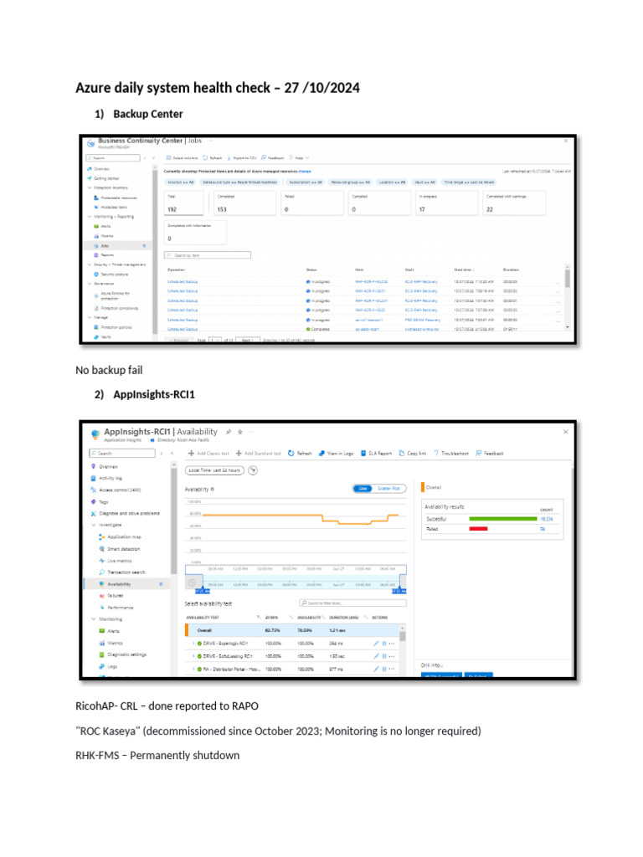Open Tags in AppInsights-RCI1 sidebar
The width and height of the screenshot is (643, 857).
point(103,502)
